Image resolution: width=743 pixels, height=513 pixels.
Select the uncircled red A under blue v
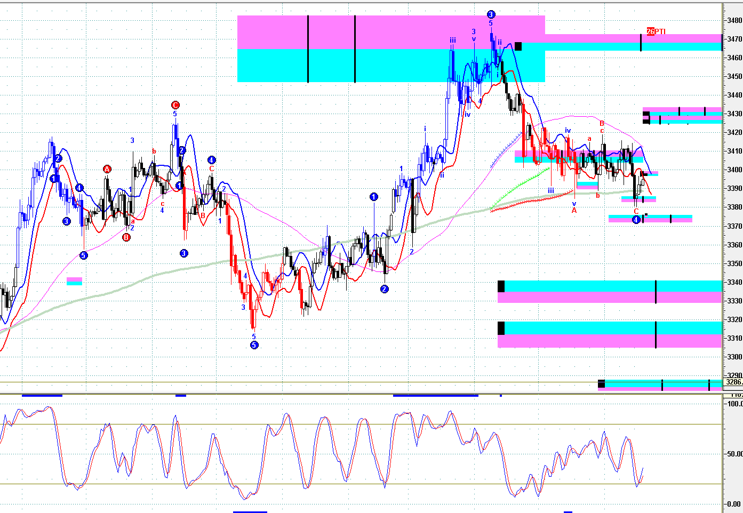coord(574,211)
